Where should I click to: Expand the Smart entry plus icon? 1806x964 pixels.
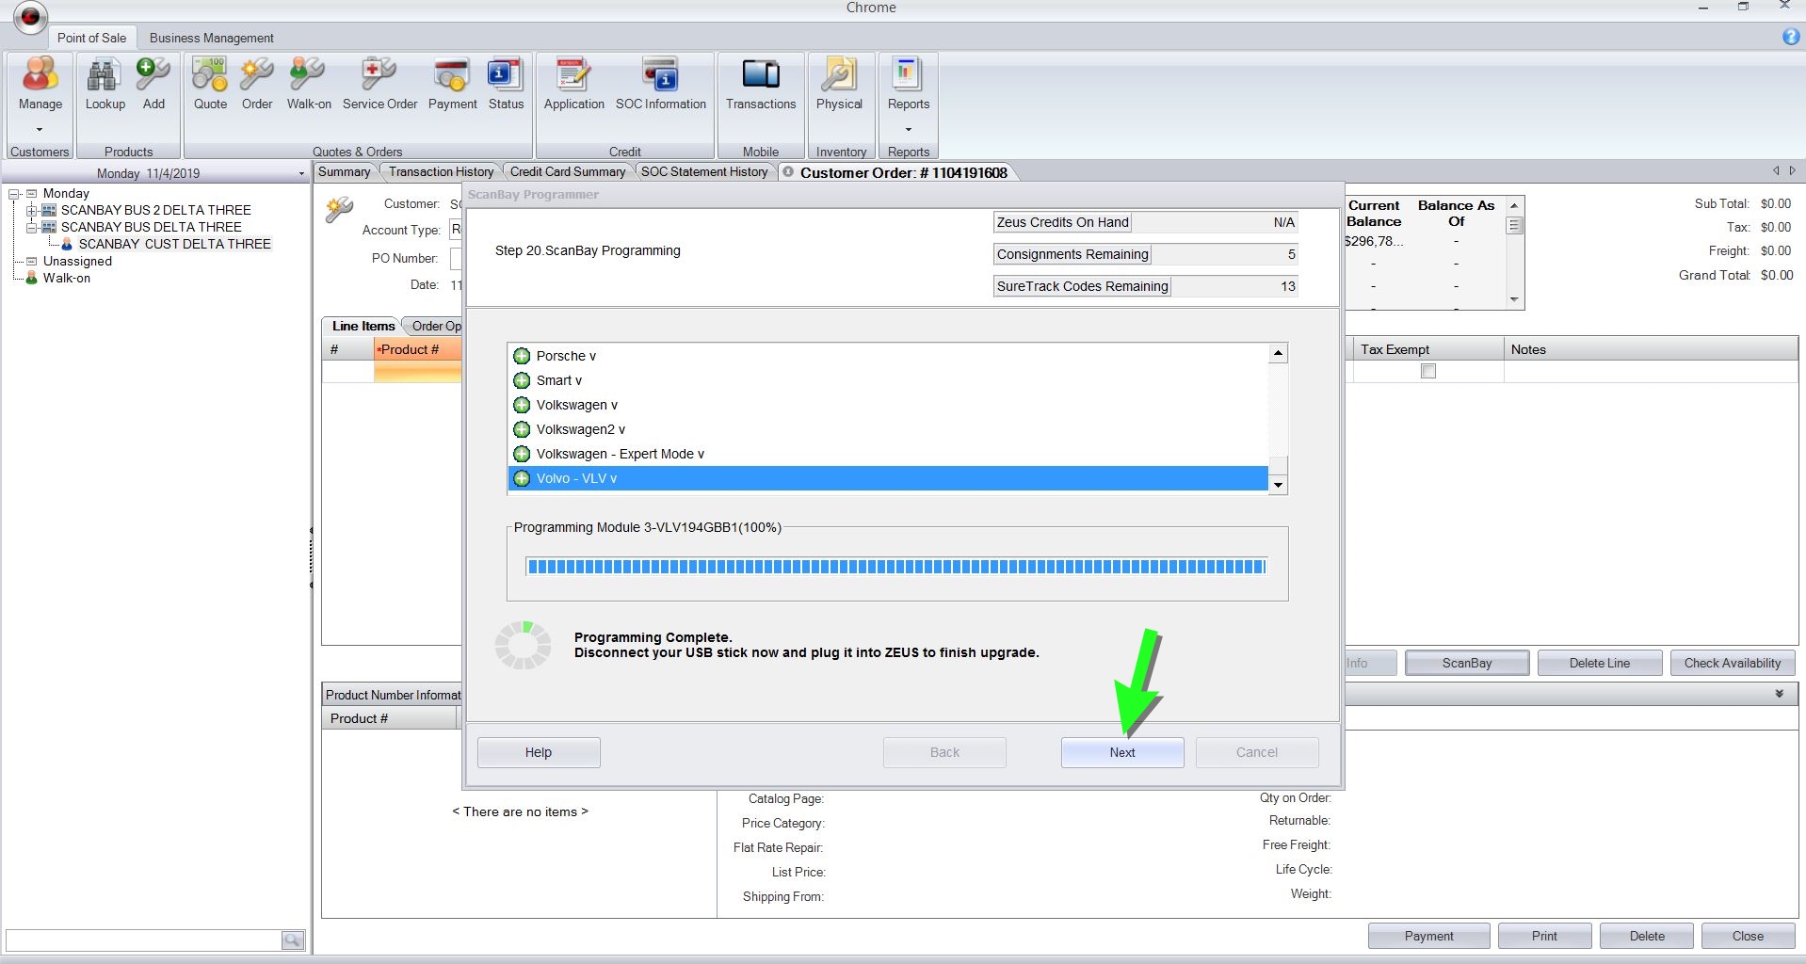point(522,380)
